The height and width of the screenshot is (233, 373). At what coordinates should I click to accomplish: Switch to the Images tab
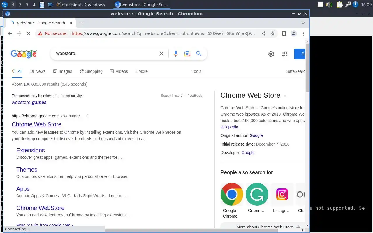click(62, 71)
